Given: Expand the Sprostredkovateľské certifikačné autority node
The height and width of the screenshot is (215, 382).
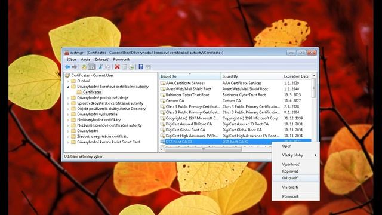Looking at the screenshot, I should coord(68,103).
